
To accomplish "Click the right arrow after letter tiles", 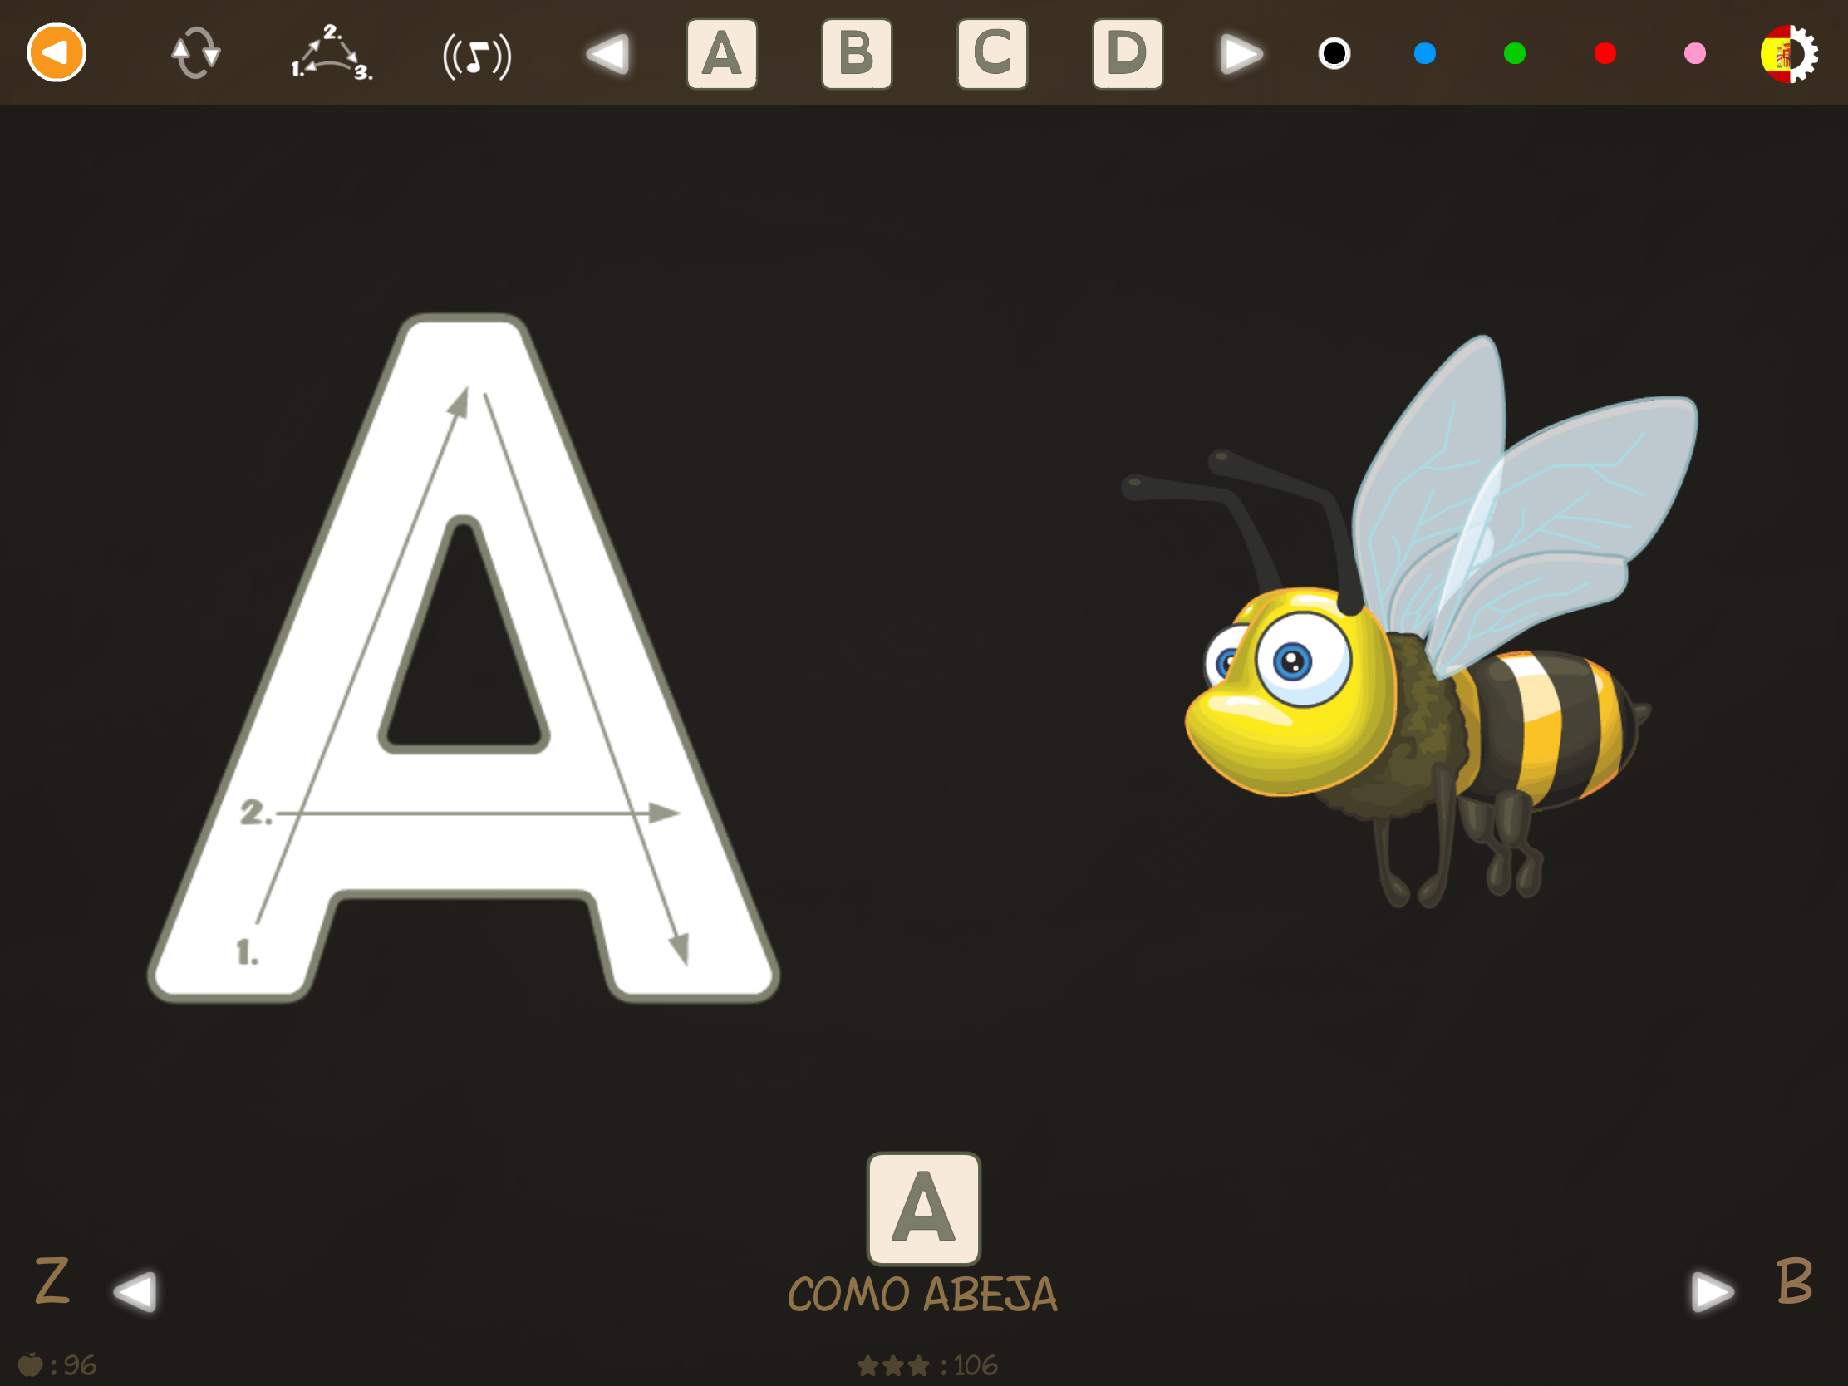I will point(1241,53).
